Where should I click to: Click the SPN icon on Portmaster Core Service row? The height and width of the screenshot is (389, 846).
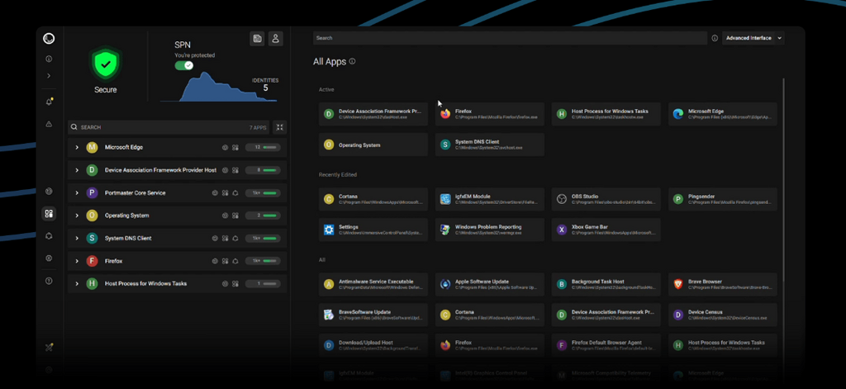[235, 192]
